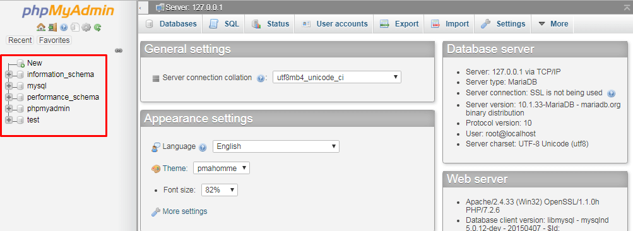Open the Import tab
Screen dimensions: 633x231
click(x=449, y=24)
